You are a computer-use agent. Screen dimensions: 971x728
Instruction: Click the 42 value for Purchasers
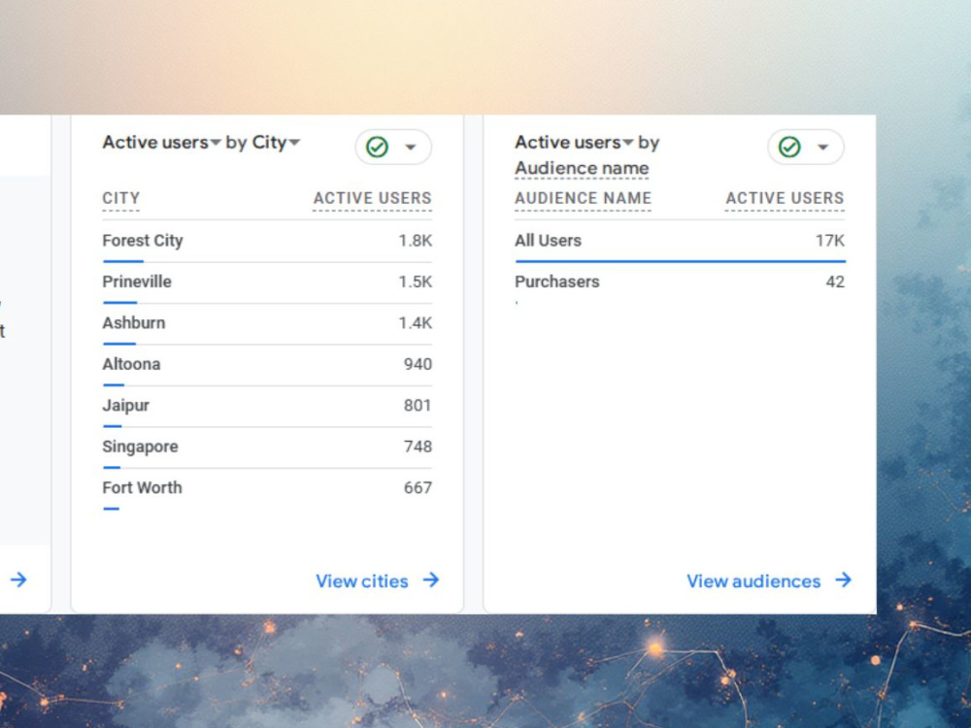835,281
